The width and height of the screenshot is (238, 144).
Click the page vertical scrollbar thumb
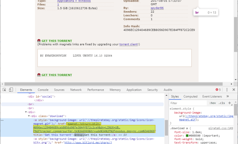(235, 34)
